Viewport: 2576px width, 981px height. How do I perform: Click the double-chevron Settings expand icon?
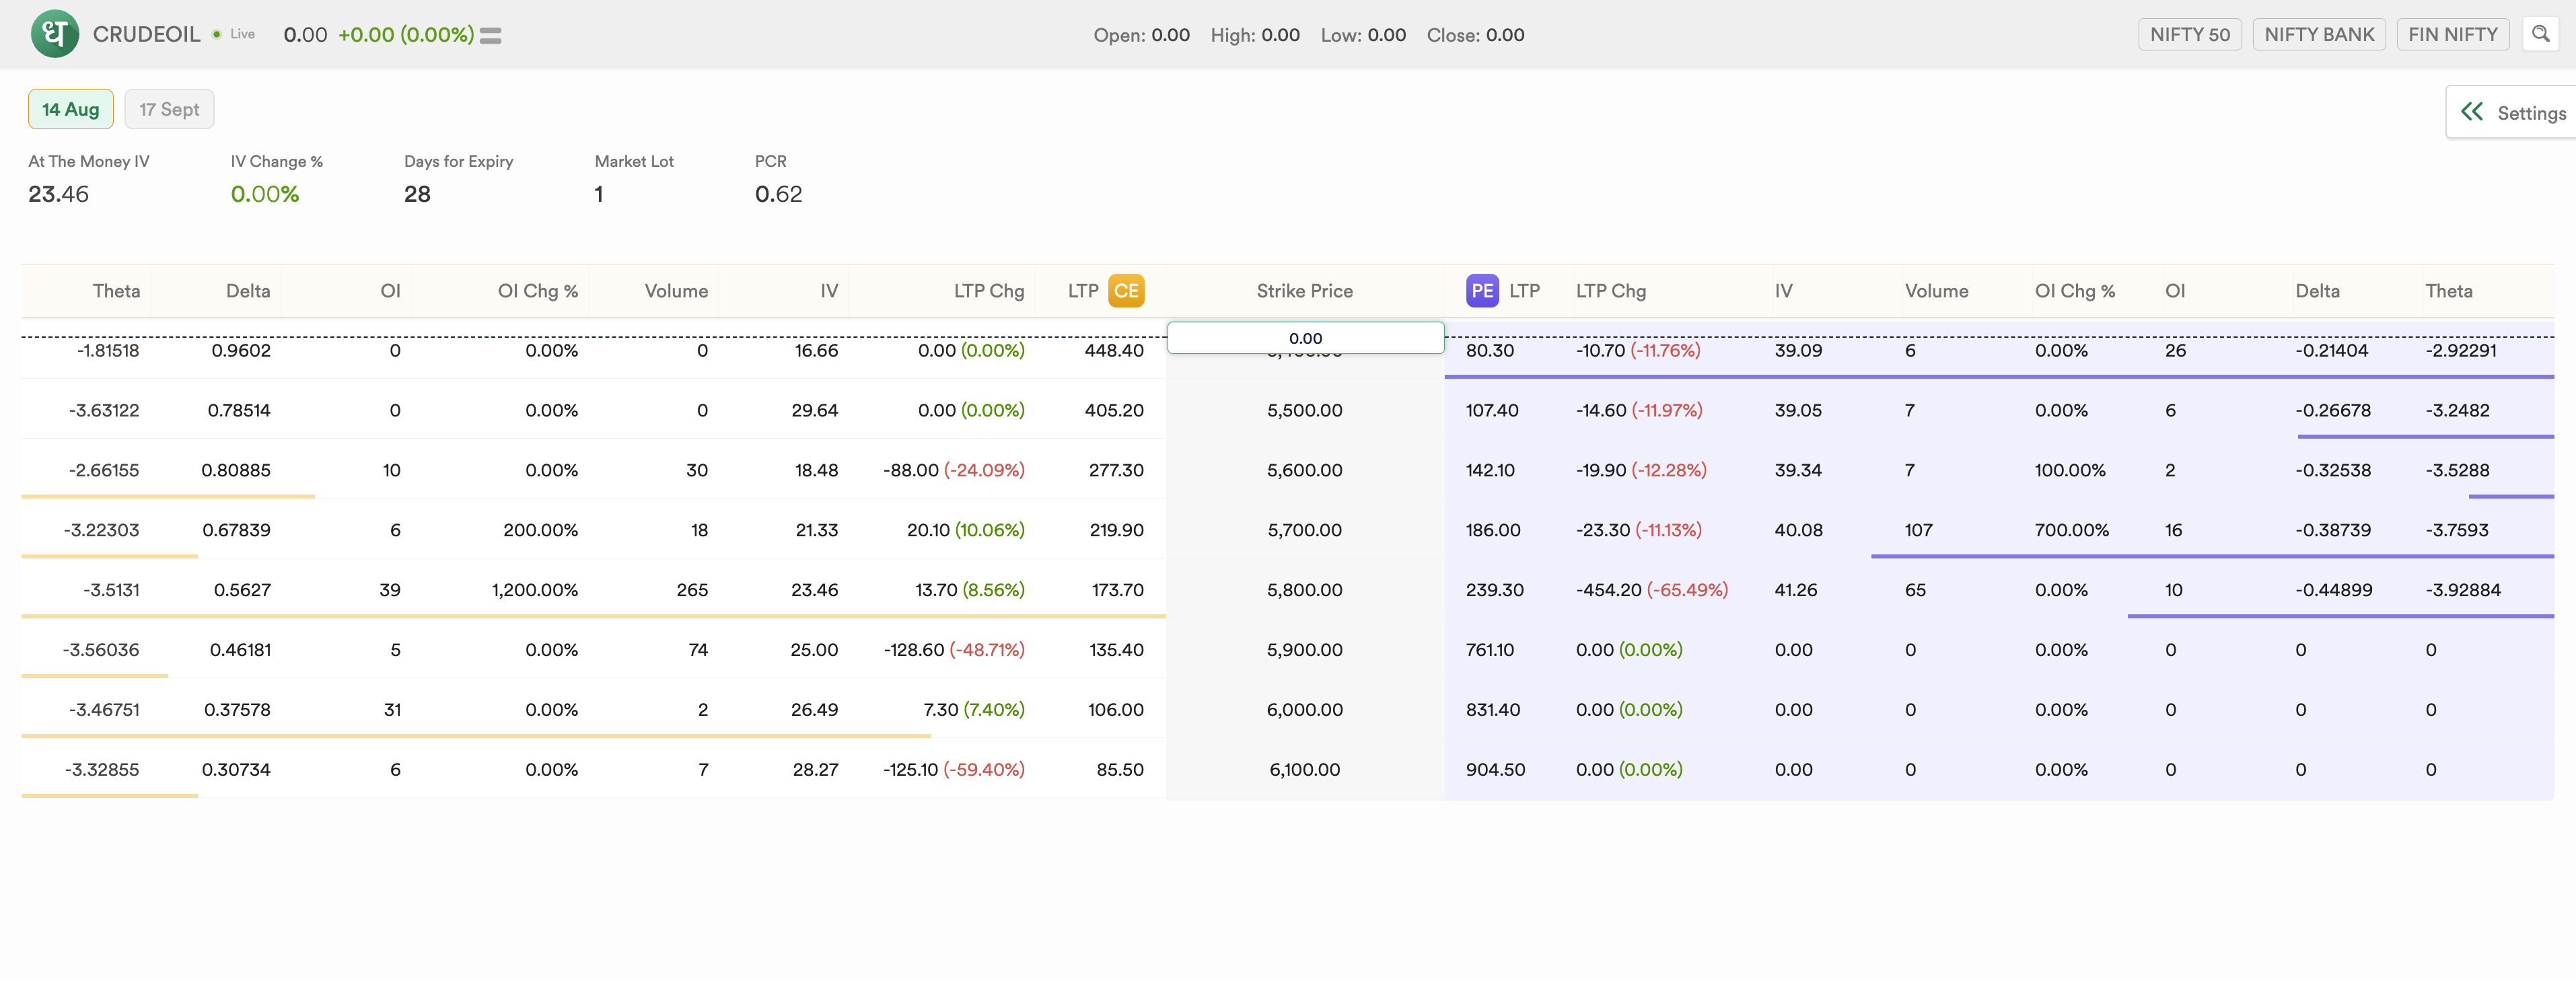(2472, 112)
